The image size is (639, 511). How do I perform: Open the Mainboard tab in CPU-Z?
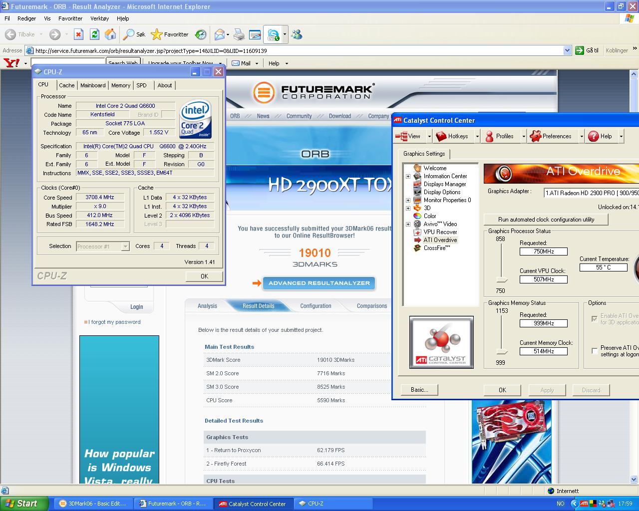pyautogui.click(x=93, y=85)
